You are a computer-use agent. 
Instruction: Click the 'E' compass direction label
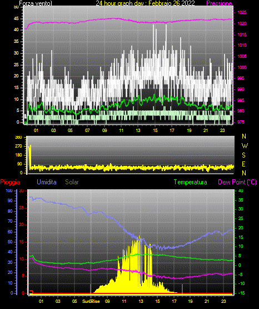(243, 164)
